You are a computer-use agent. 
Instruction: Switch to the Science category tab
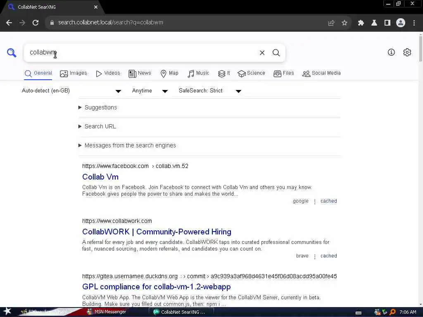[x=251, y=73]
